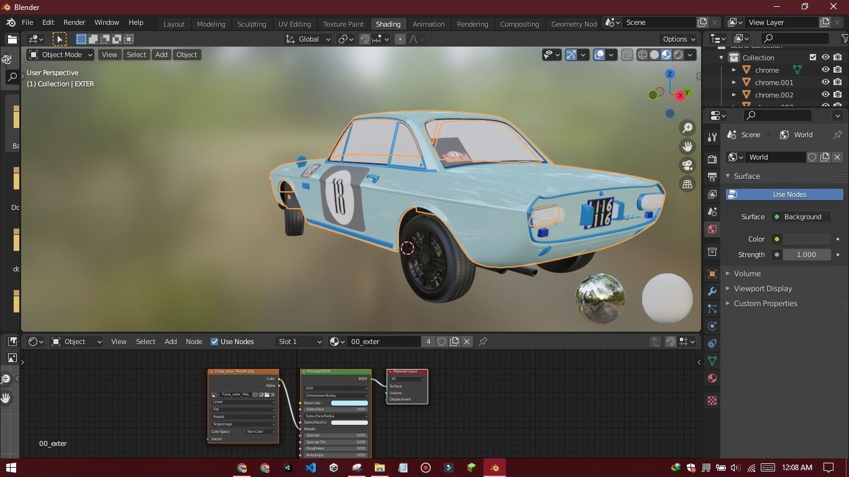The height and width of the screenshot is (477, 849).
Task: Switch viewport to wireframe shading
Action: click(643, 55)
